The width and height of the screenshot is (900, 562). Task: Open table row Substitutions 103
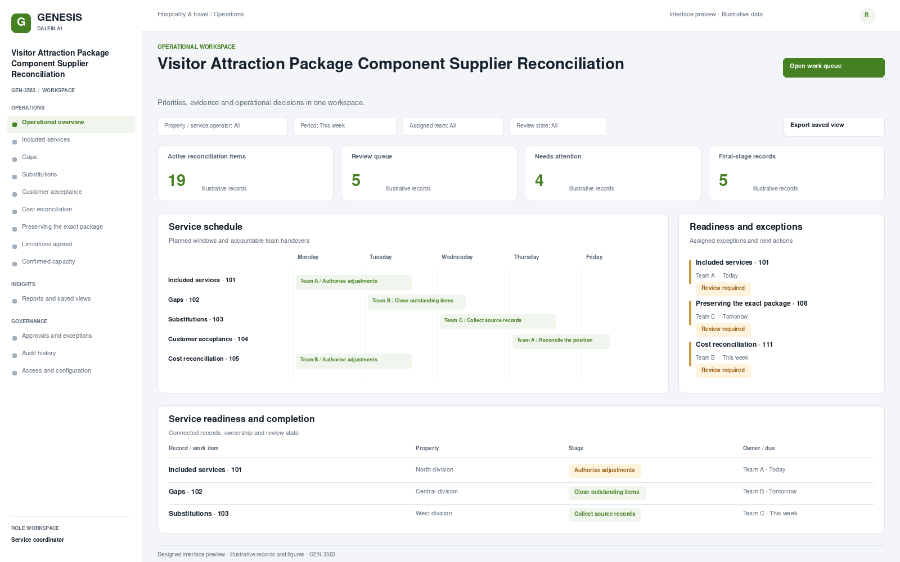point(521,514)
